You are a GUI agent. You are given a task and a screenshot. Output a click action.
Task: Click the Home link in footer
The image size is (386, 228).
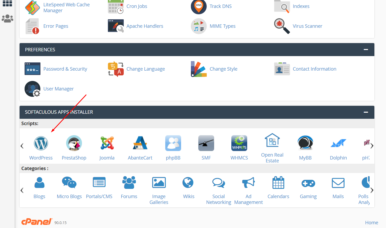[371, 222]
